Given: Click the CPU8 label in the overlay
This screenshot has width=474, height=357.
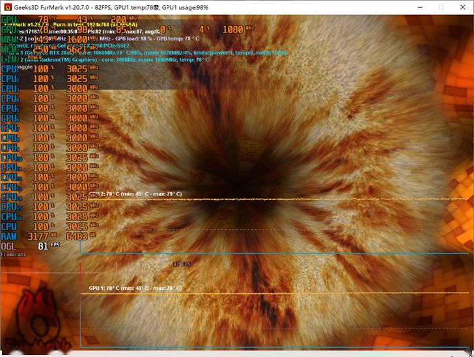Looking at the screenshot, I should pyautogui.click(x=10, y=138).
